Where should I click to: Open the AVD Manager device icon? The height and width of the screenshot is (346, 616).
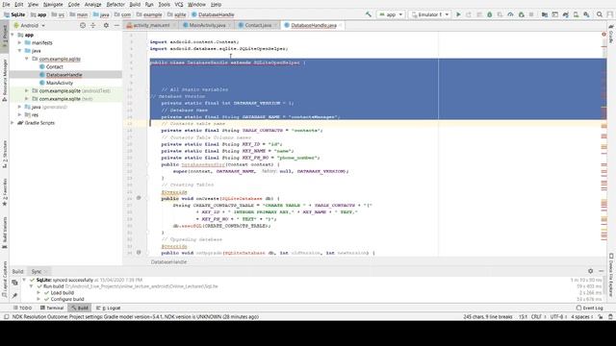pyautogui.click(x=576, y=14)
